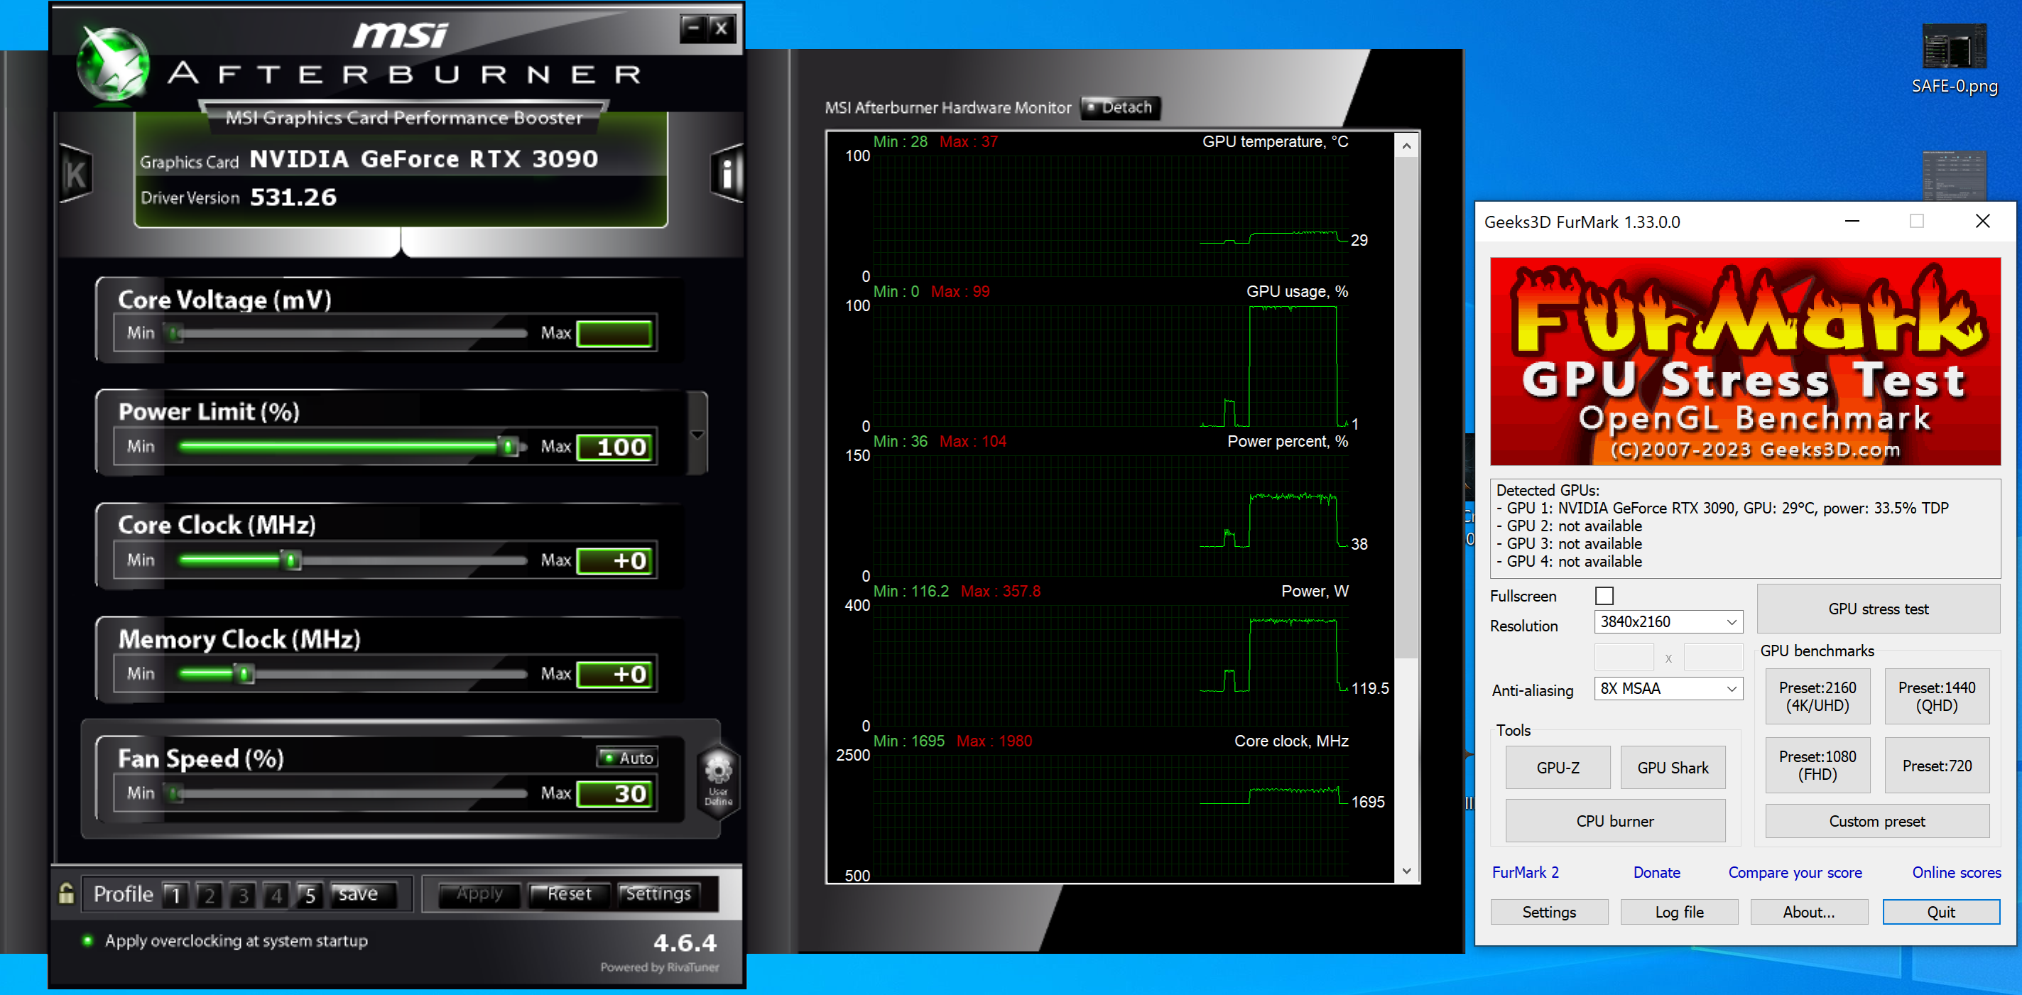Toggle Auto fan speed mode
2022x995 pixels.
click(627, 757)
